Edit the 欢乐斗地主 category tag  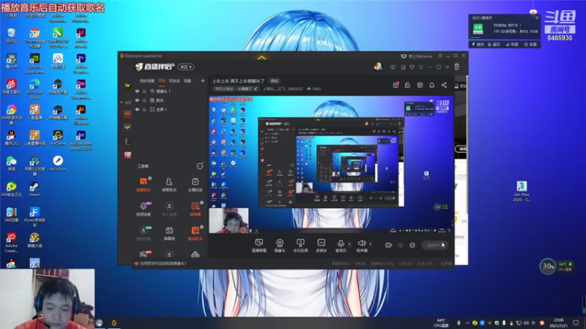tap(236, 88)
